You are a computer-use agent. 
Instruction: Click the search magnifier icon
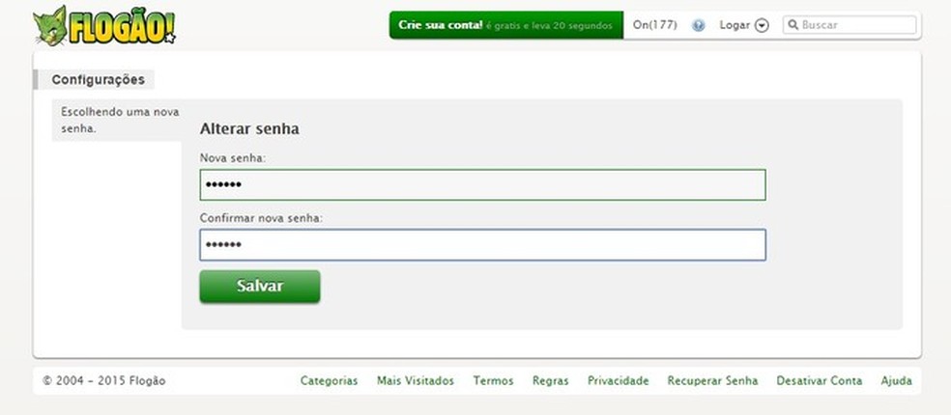(792, 25)
